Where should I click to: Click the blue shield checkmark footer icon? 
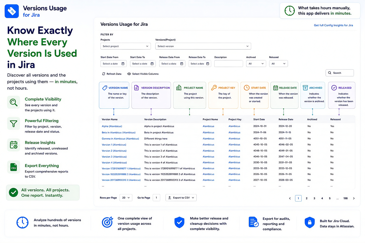(x=179, y=222)
